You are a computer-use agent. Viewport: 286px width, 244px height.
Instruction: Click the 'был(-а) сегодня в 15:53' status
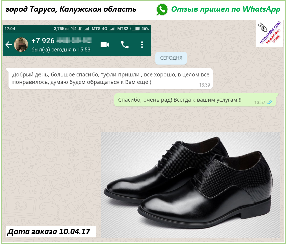click(61, 50)
